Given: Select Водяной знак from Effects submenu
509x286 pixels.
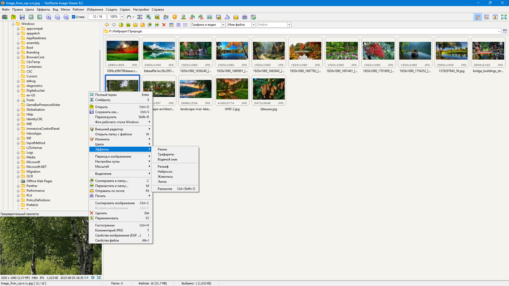Looking at the screenshot, I should pyautogui.click(x=168, y=159).
